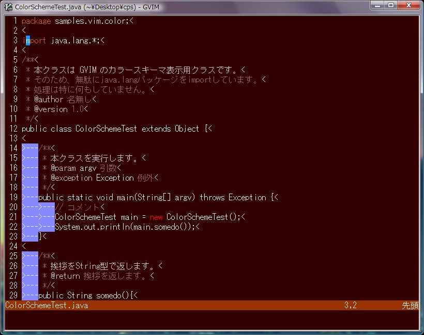Click the highlighted tab marker on line 14
This screenshot has width=424, height=335.
[30, 148]
